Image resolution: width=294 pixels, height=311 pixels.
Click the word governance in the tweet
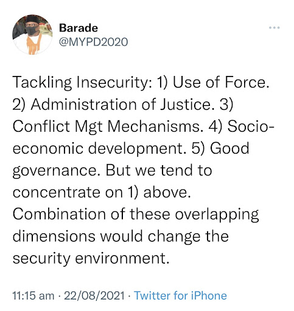[56, 171]
